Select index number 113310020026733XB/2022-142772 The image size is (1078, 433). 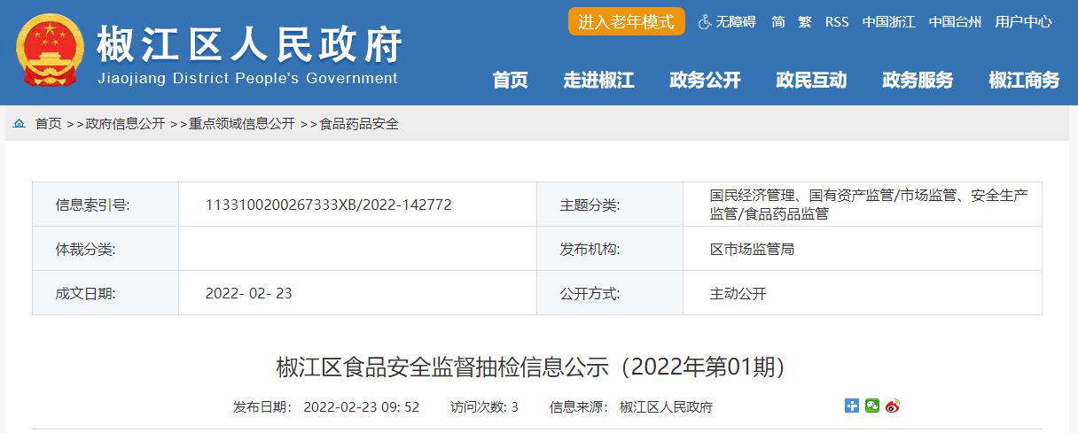click(329, 205)
